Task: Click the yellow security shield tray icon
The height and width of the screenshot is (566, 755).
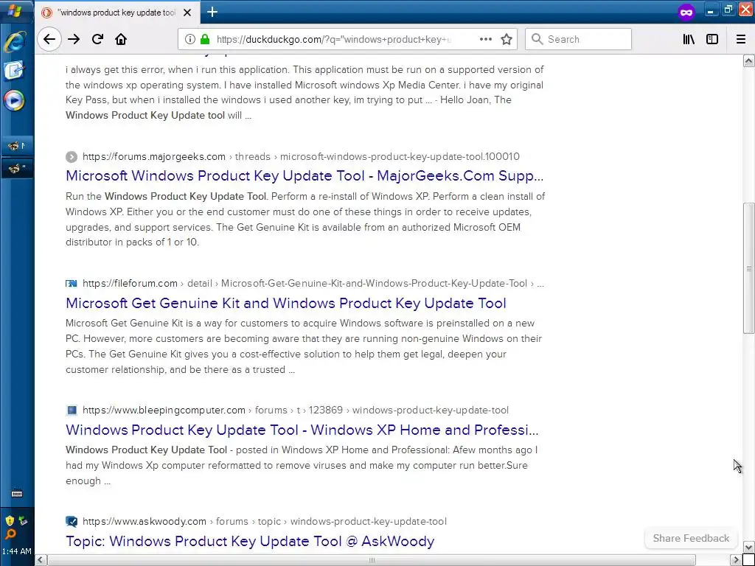Action: (10, 521)
